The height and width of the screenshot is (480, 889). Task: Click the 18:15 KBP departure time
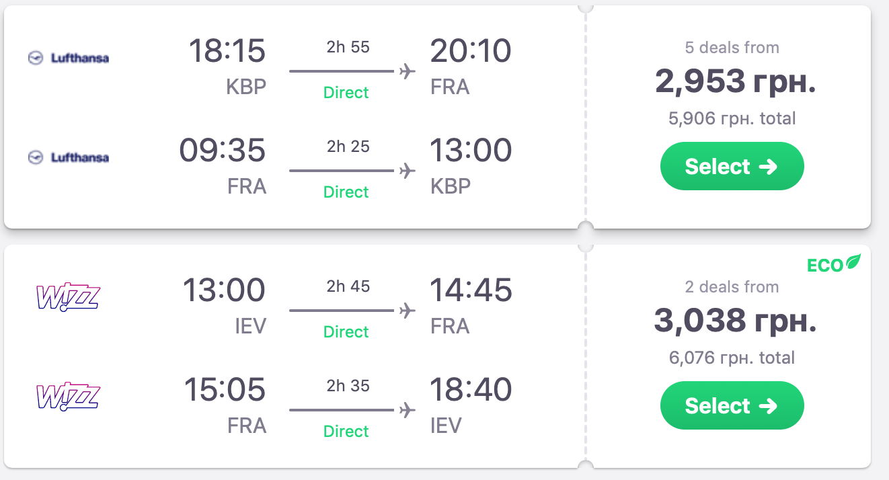pos(227,51)
